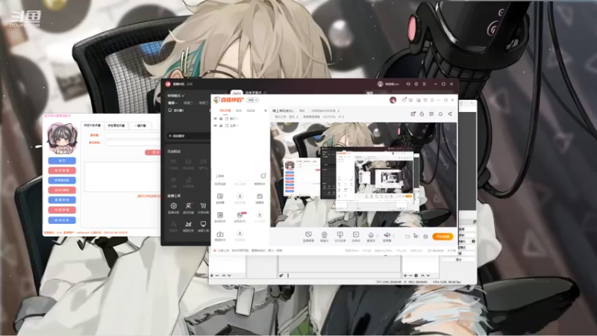Click first red button under cat avatar
The image size is (597, 336).
click(62, 170)
